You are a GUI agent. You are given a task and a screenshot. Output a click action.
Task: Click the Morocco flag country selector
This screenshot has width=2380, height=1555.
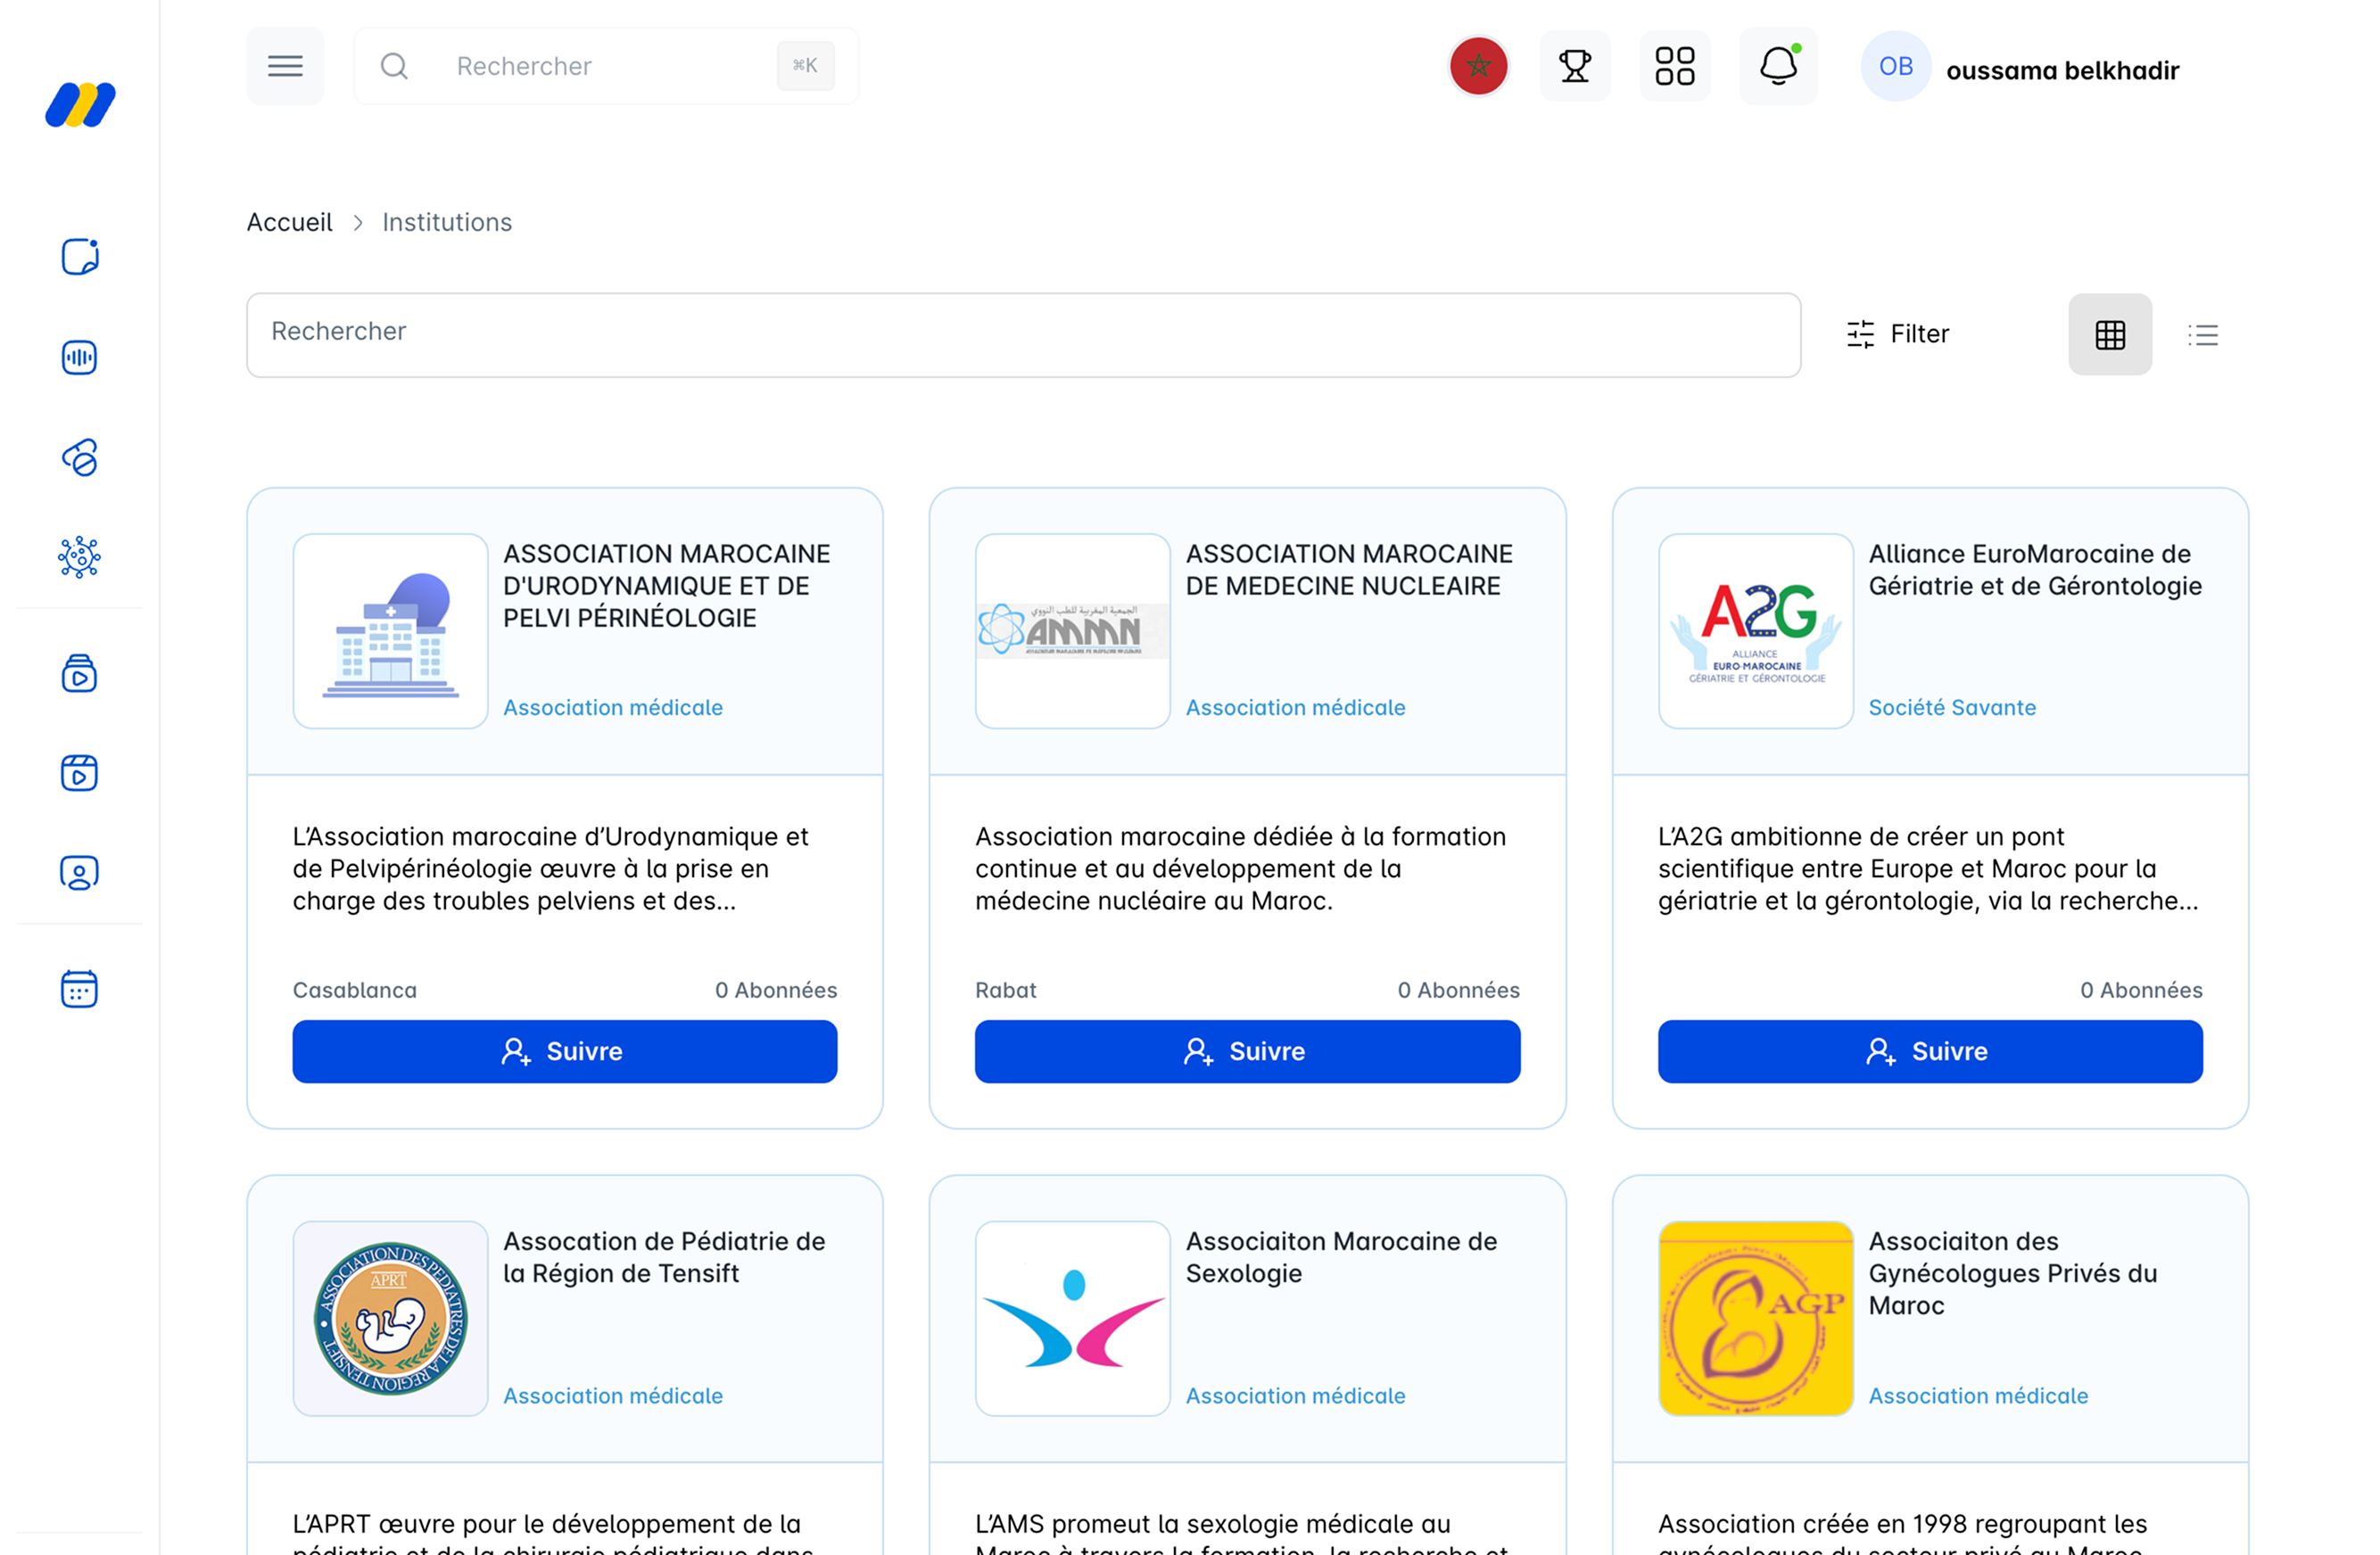(x=1478, y=66)
